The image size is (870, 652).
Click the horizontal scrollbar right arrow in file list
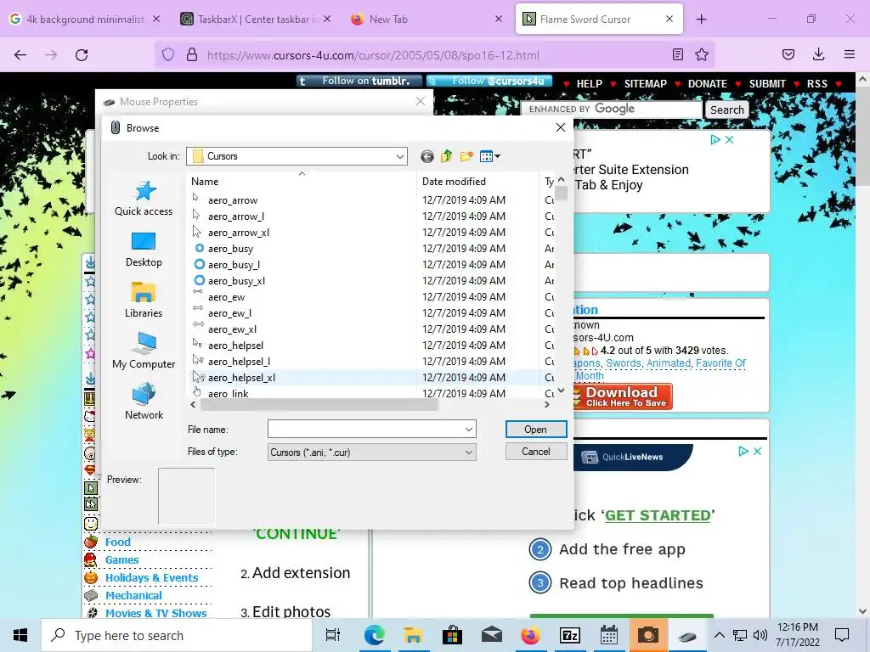coord(546,405)
